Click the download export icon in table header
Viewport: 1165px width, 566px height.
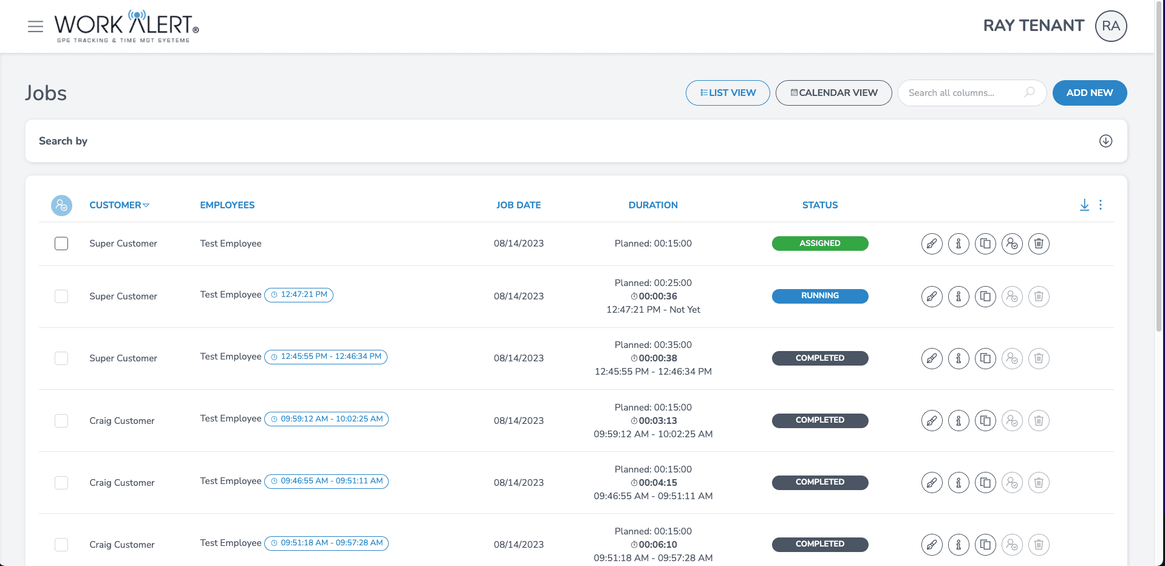(x=1084, y=205)
